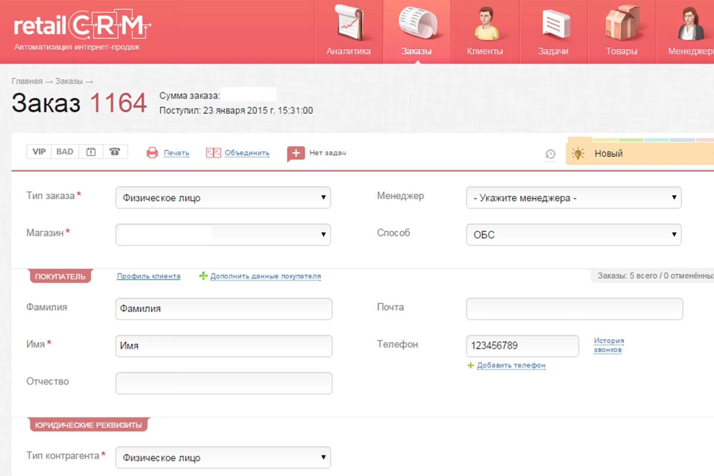
Task: Open the Профиль клиента link
Action: pyautogui.click(x=148, y=276)
